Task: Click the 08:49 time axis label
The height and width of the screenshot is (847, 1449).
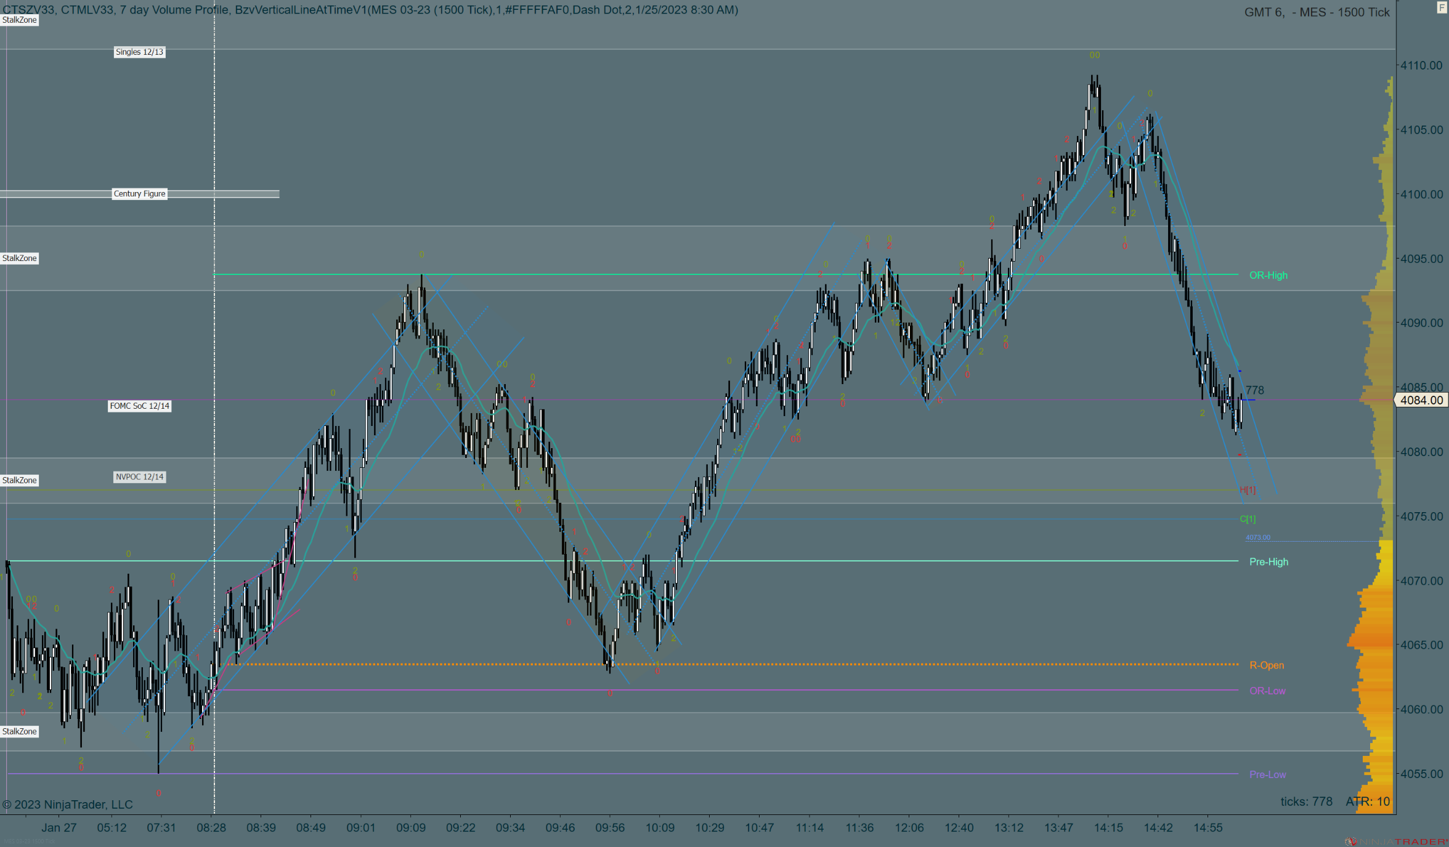Action: click(311, 828)
